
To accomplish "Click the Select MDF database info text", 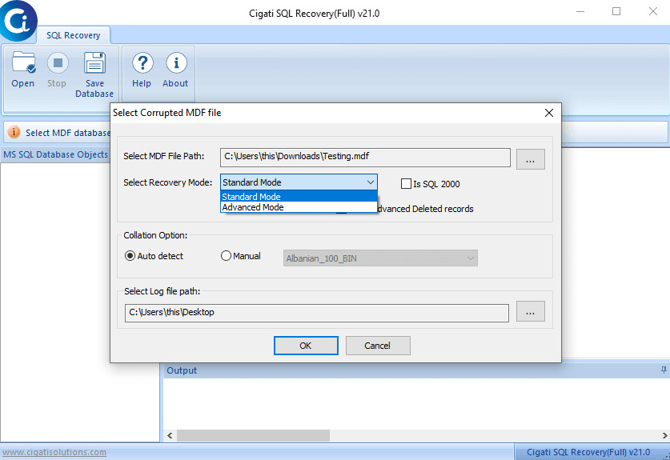I will click(68, 133).
